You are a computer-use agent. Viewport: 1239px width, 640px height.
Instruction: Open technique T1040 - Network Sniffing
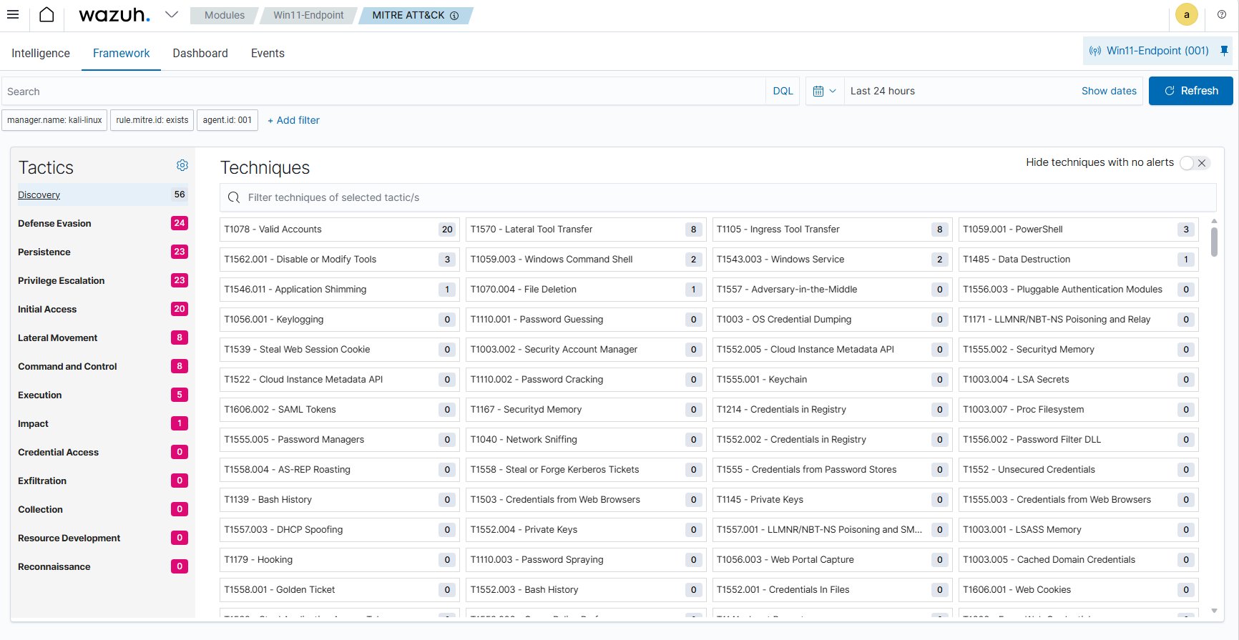[586, 440]
